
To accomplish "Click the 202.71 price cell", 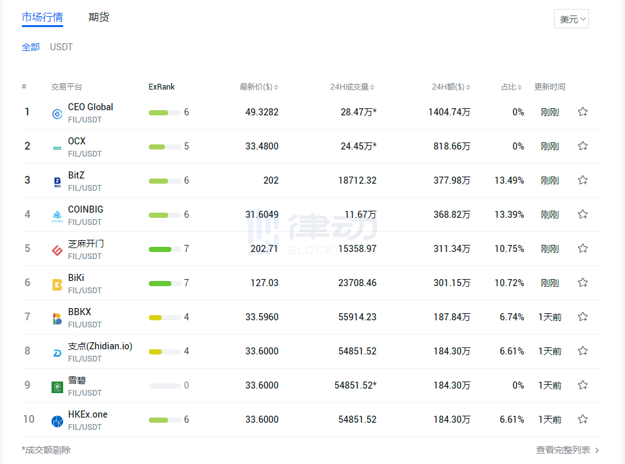I will pyautogui.click(x=264, y=249).
